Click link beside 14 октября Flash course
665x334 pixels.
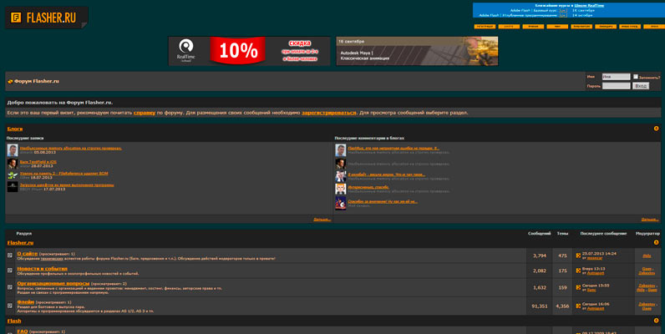click(563, 15)
